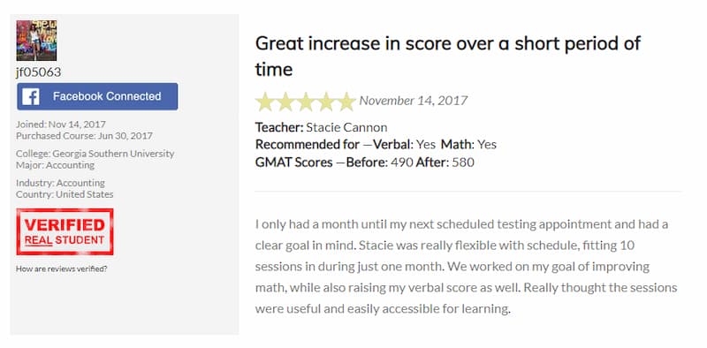Screen dimensions: 707x348
Task: Click the username jf05063
Action: tap(38, 72)
